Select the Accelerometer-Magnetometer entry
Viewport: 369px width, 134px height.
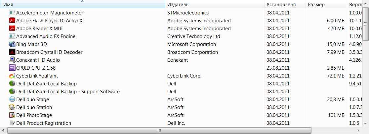50,13
